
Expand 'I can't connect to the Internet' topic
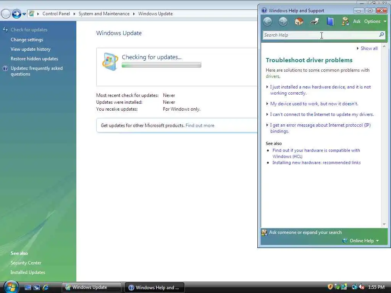coord(322,114)
